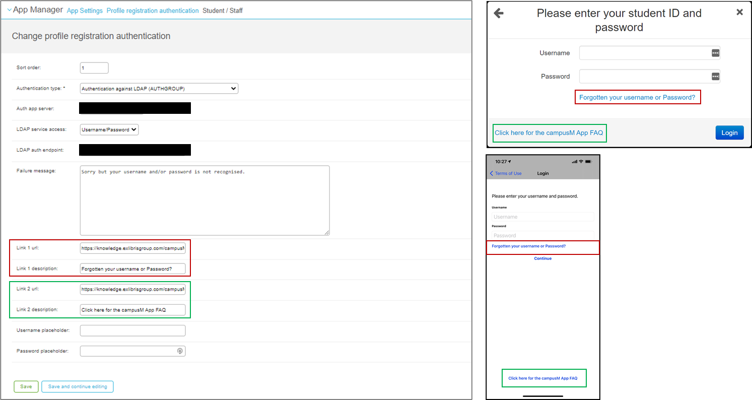Tap the Password field on phone screen
Screen dimensions: 752x400
click(x=543, y=235)
